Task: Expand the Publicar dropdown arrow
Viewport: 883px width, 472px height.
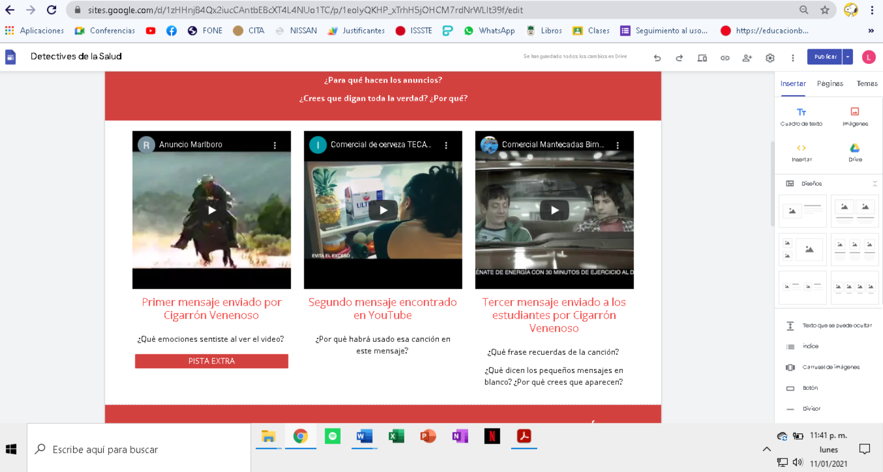Action: pyautogui.click(x=847, y=57)
